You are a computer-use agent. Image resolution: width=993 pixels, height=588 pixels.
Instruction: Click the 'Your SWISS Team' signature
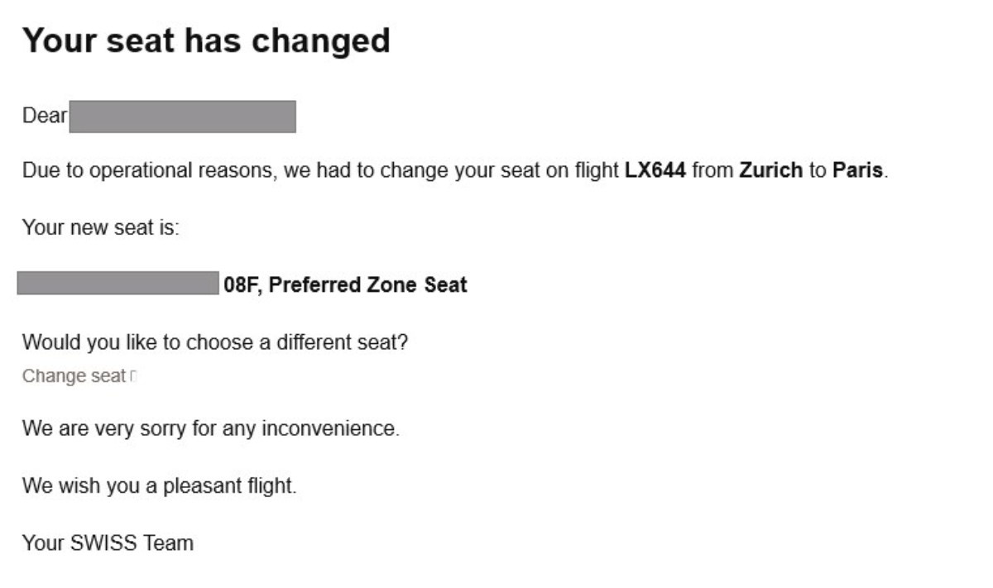[x=108, y=543]
